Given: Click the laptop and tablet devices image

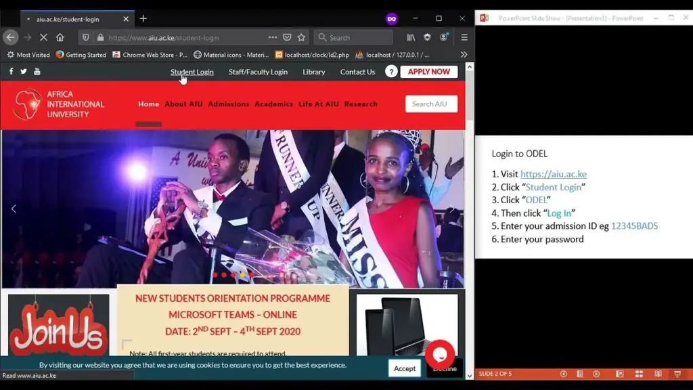Looking at the screenshot, I should 407,325.
